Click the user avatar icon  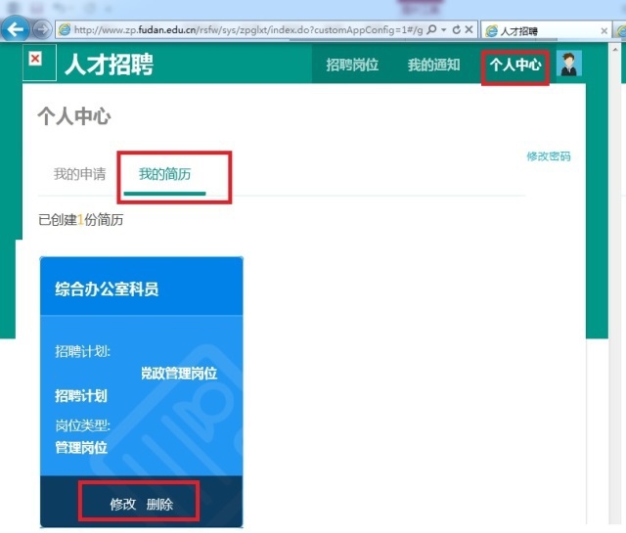point(568,65)
